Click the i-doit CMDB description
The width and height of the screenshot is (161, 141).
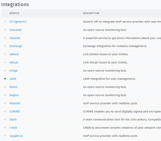coord(122,128)
